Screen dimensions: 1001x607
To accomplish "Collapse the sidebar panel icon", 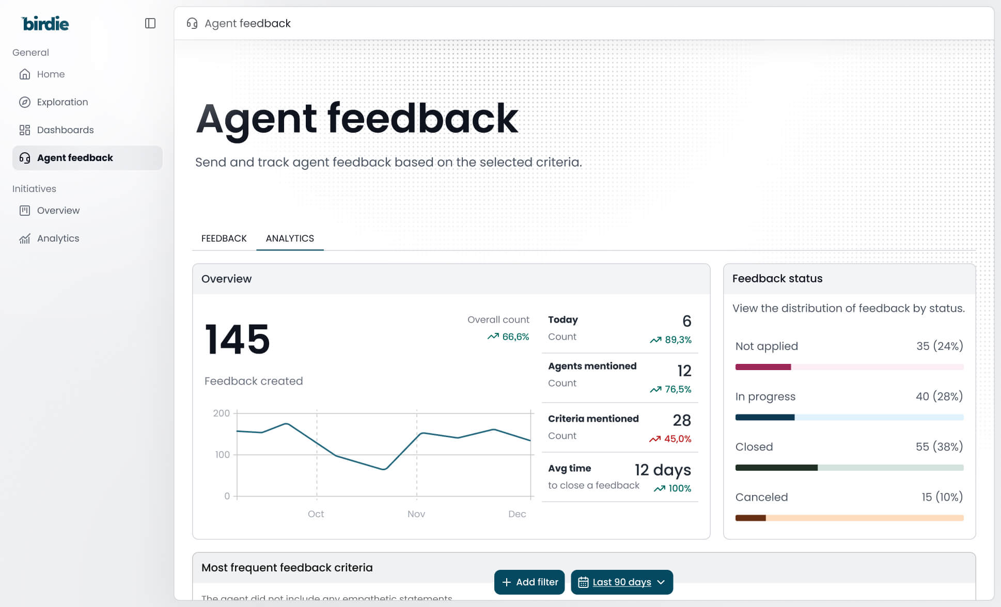I will [x=150, y=23].
